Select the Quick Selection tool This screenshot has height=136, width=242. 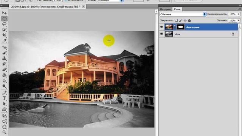point(4,29)
